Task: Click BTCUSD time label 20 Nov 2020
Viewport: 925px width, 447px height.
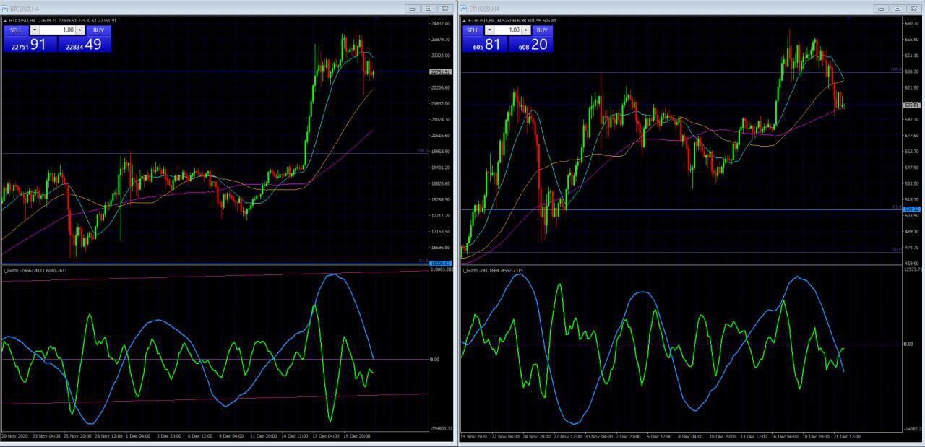Action: coord(14,436)
